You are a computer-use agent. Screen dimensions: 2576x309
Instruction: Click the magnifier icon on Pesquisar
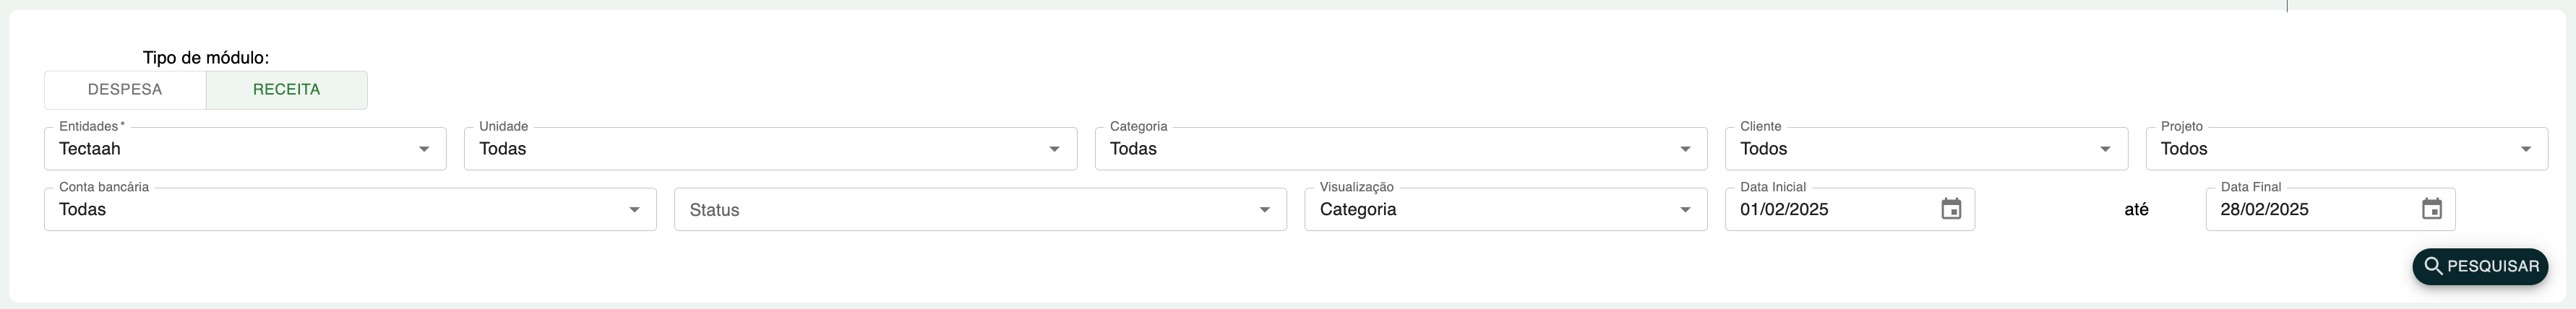click(x=2433, y=267)
